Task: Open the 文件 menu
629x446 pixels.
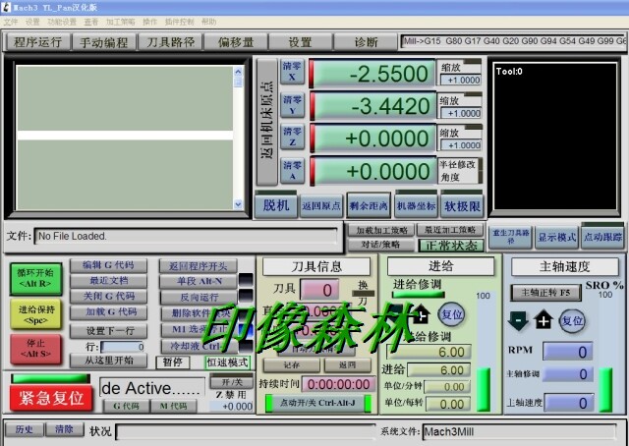Action: (x=11, y=22)
